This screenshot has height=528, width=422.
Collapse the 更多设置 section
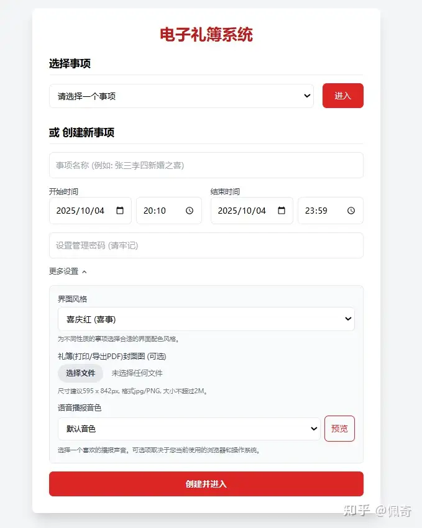pyautogui.click(x=68, y=271)
